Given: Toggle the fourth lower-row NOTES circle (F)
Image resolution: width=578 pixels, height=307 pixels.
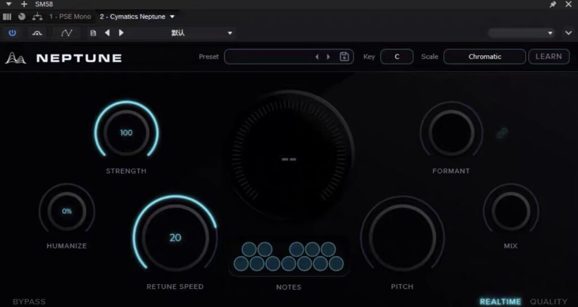Looking at the screenshot, I should click(288, 264).
